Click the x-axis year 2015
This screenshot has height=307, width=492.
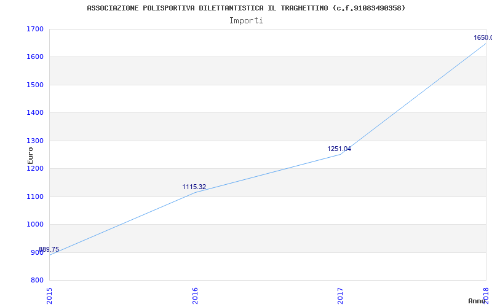(x=50, y=296)
